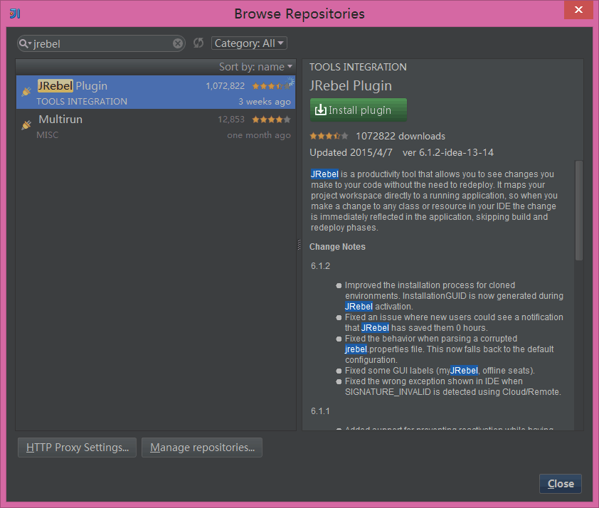Select the JRebel Plugin list row
This screenshot has width=599, height=508.
pos(156,92)
